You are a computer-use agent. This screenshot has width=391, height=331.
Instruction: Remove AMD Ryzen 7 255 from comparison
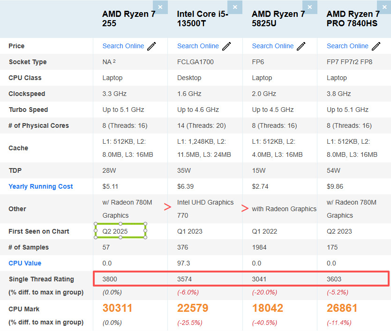tap(160, 7)
